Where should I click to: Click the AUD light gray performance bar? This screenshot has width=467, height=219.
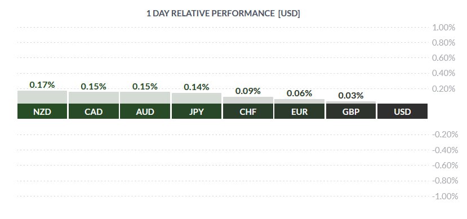[145, 98]
